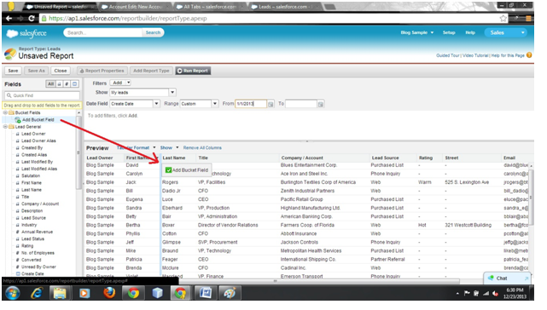Click the Action Center flag icon

[x=467, y=294]
